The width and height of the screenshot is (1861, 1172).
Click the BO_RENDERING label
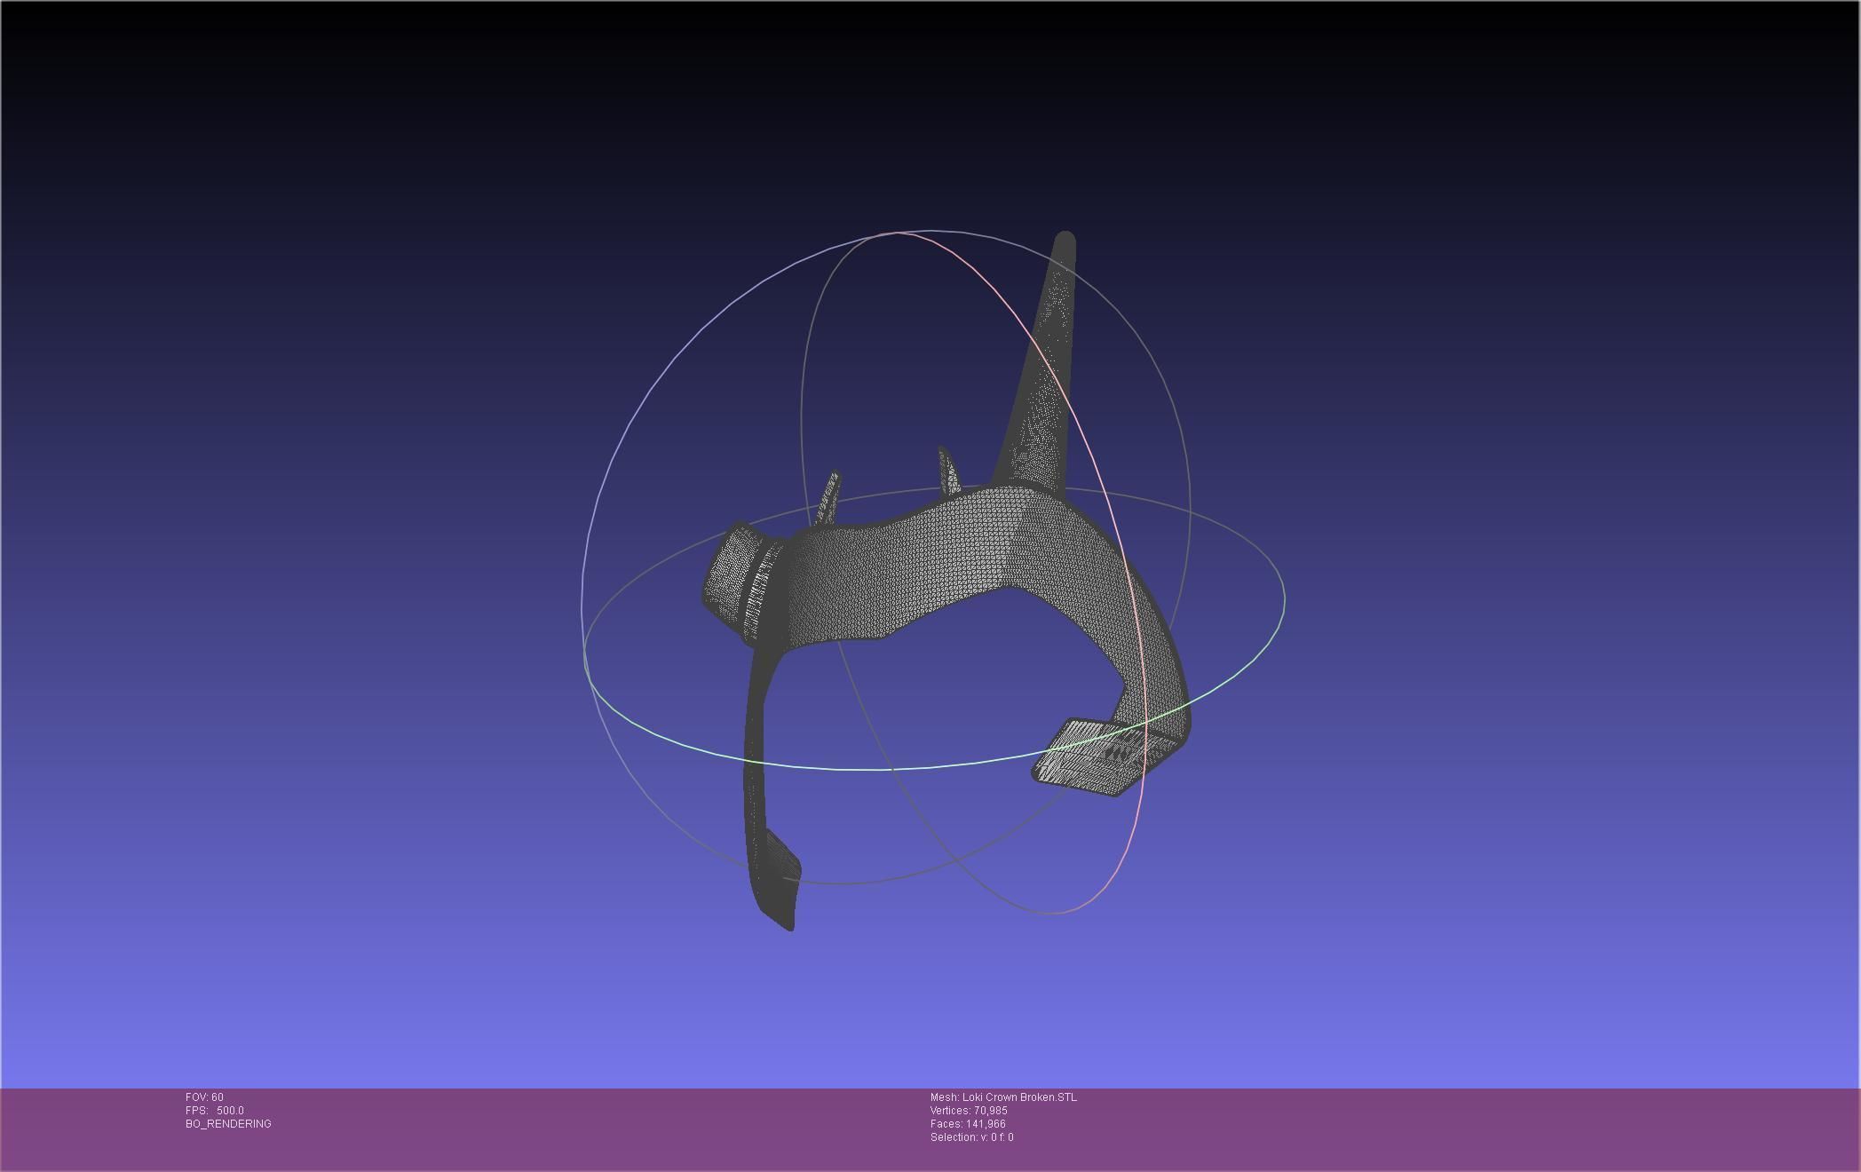coord(228,1124)
